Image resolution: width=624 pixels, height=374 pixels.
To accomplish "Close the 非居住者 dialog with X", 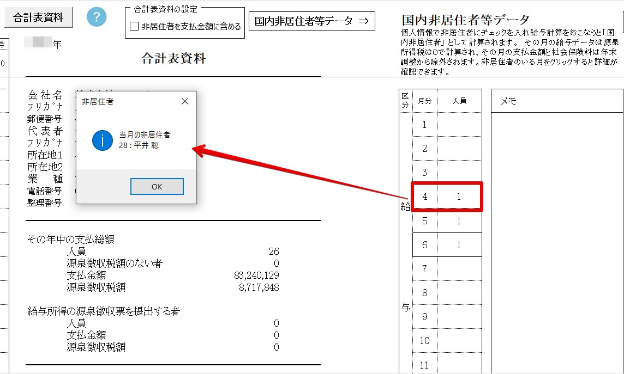I will click(185, 101).
